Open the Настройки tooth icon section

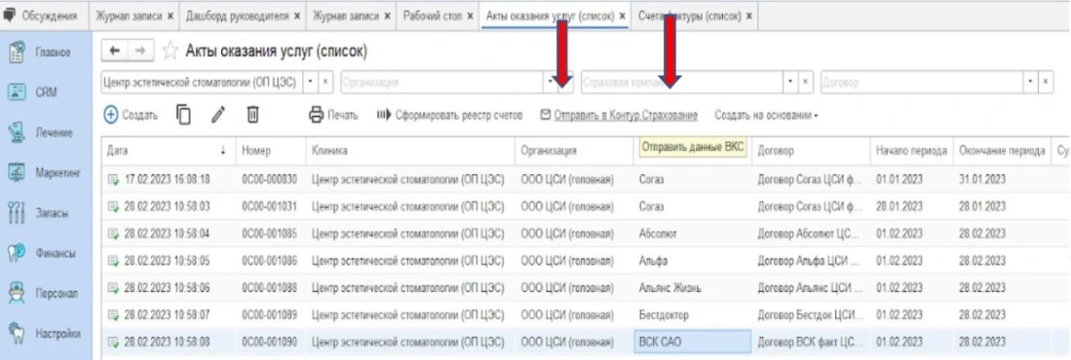pos(47,334)
